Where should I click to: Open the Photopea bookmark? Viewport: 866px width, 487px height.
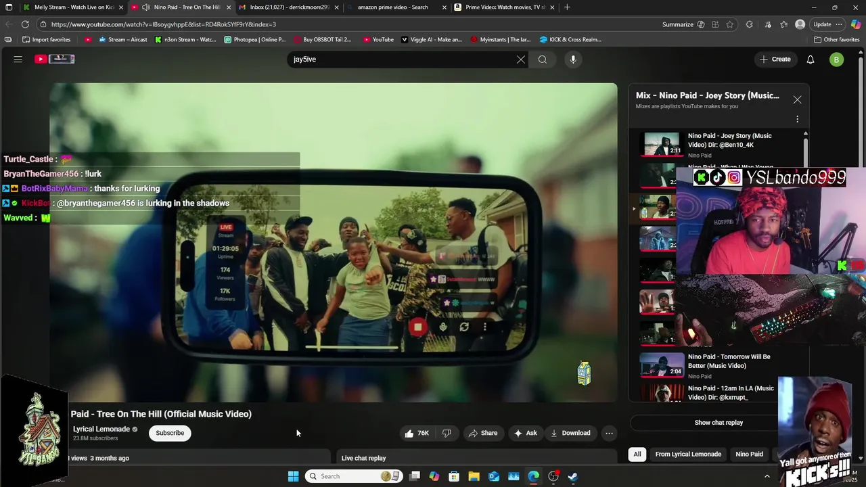tap(254, 40)
